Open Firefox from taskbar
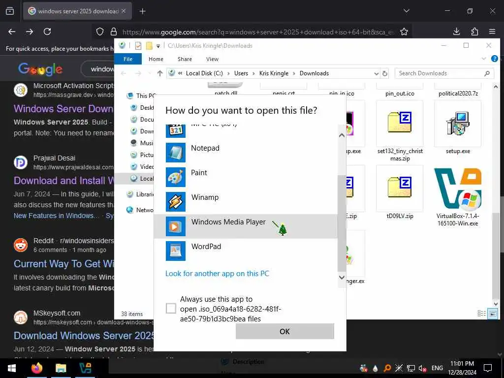Image resolution: width=504 pixels, height=378 pixels. [x=36, y=368]
